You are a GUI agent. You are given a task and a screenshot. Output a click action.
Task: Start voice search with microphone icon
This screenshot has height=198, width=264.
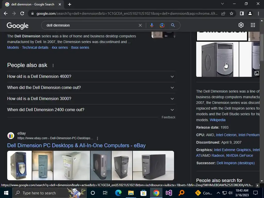(152, 25)
